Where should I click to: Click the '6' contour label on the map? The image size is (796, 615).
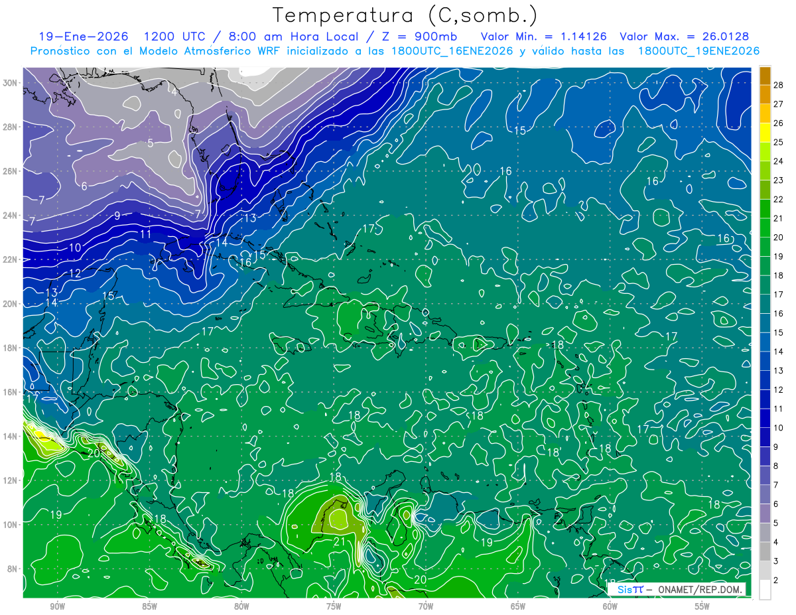tap(84, 186)
